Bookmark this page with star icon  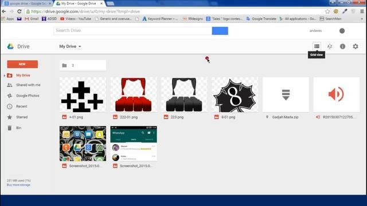[x=327, y=11]
